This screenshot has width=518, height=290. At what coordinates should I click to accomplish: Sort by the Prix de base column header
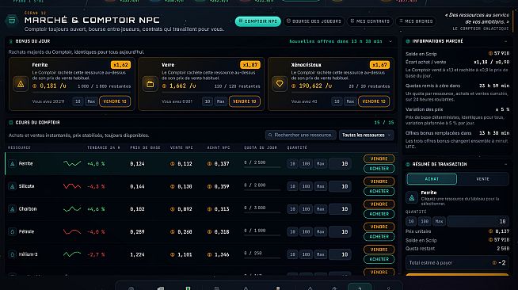tap(145, 147)
